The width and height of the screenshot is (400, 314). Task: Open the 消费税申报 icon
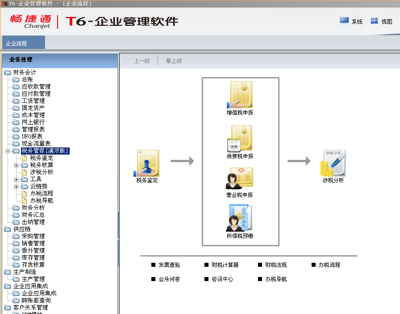240,139
